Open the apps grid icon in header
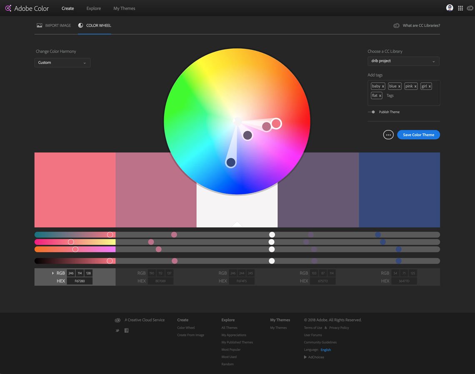The width and height of the screenshot is (475, 374). (x=460, y=8)
